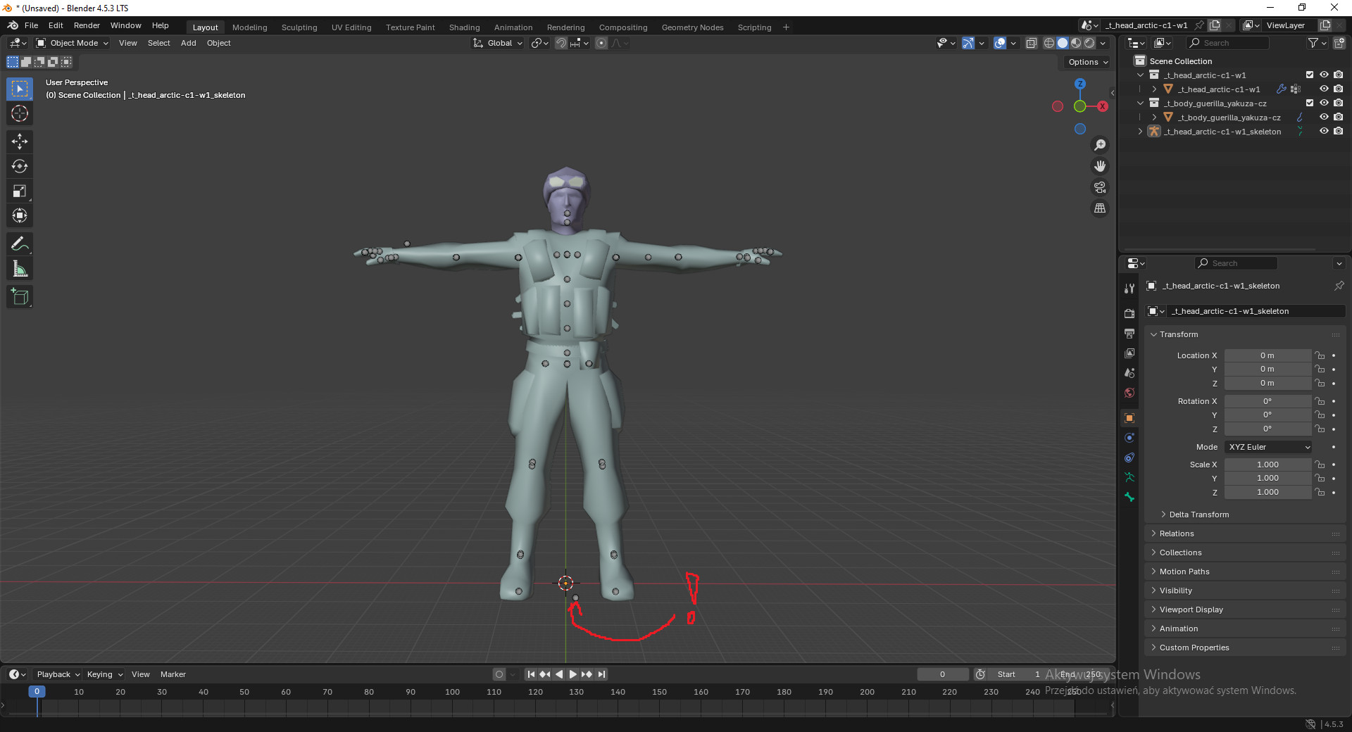Open the Rendering menu
This screenshot has width=1352, height=732.
(565, 27)
